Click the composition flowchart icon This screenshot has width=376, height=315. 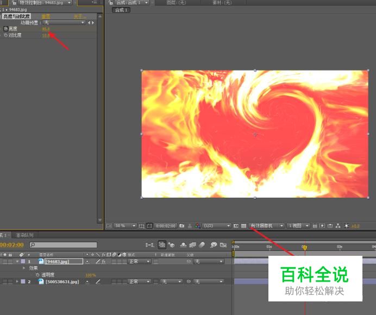(338, 225)
